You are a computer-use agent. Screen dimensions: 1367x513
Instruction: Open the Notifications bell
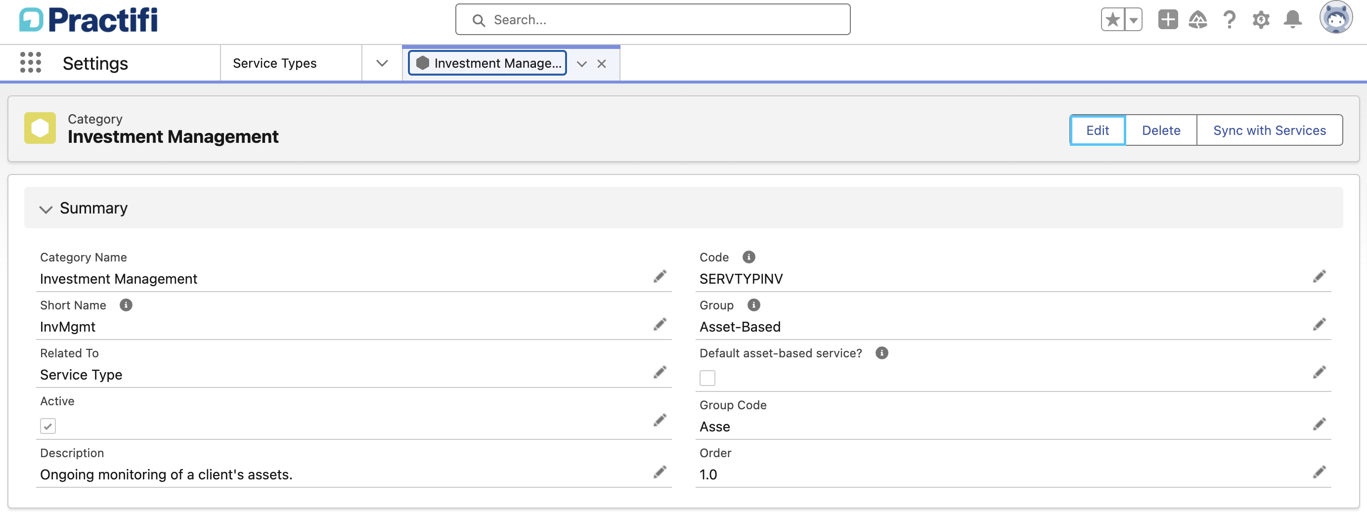coord(1292,20)
